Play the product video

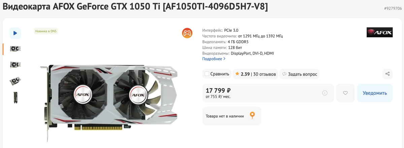point(15,33)
